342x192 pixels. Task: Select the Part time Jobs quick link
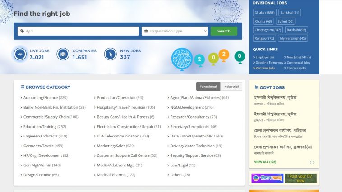(265, 68)
